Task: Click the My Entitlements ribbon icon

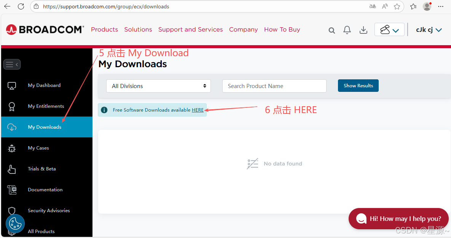Action: point(12,106)
